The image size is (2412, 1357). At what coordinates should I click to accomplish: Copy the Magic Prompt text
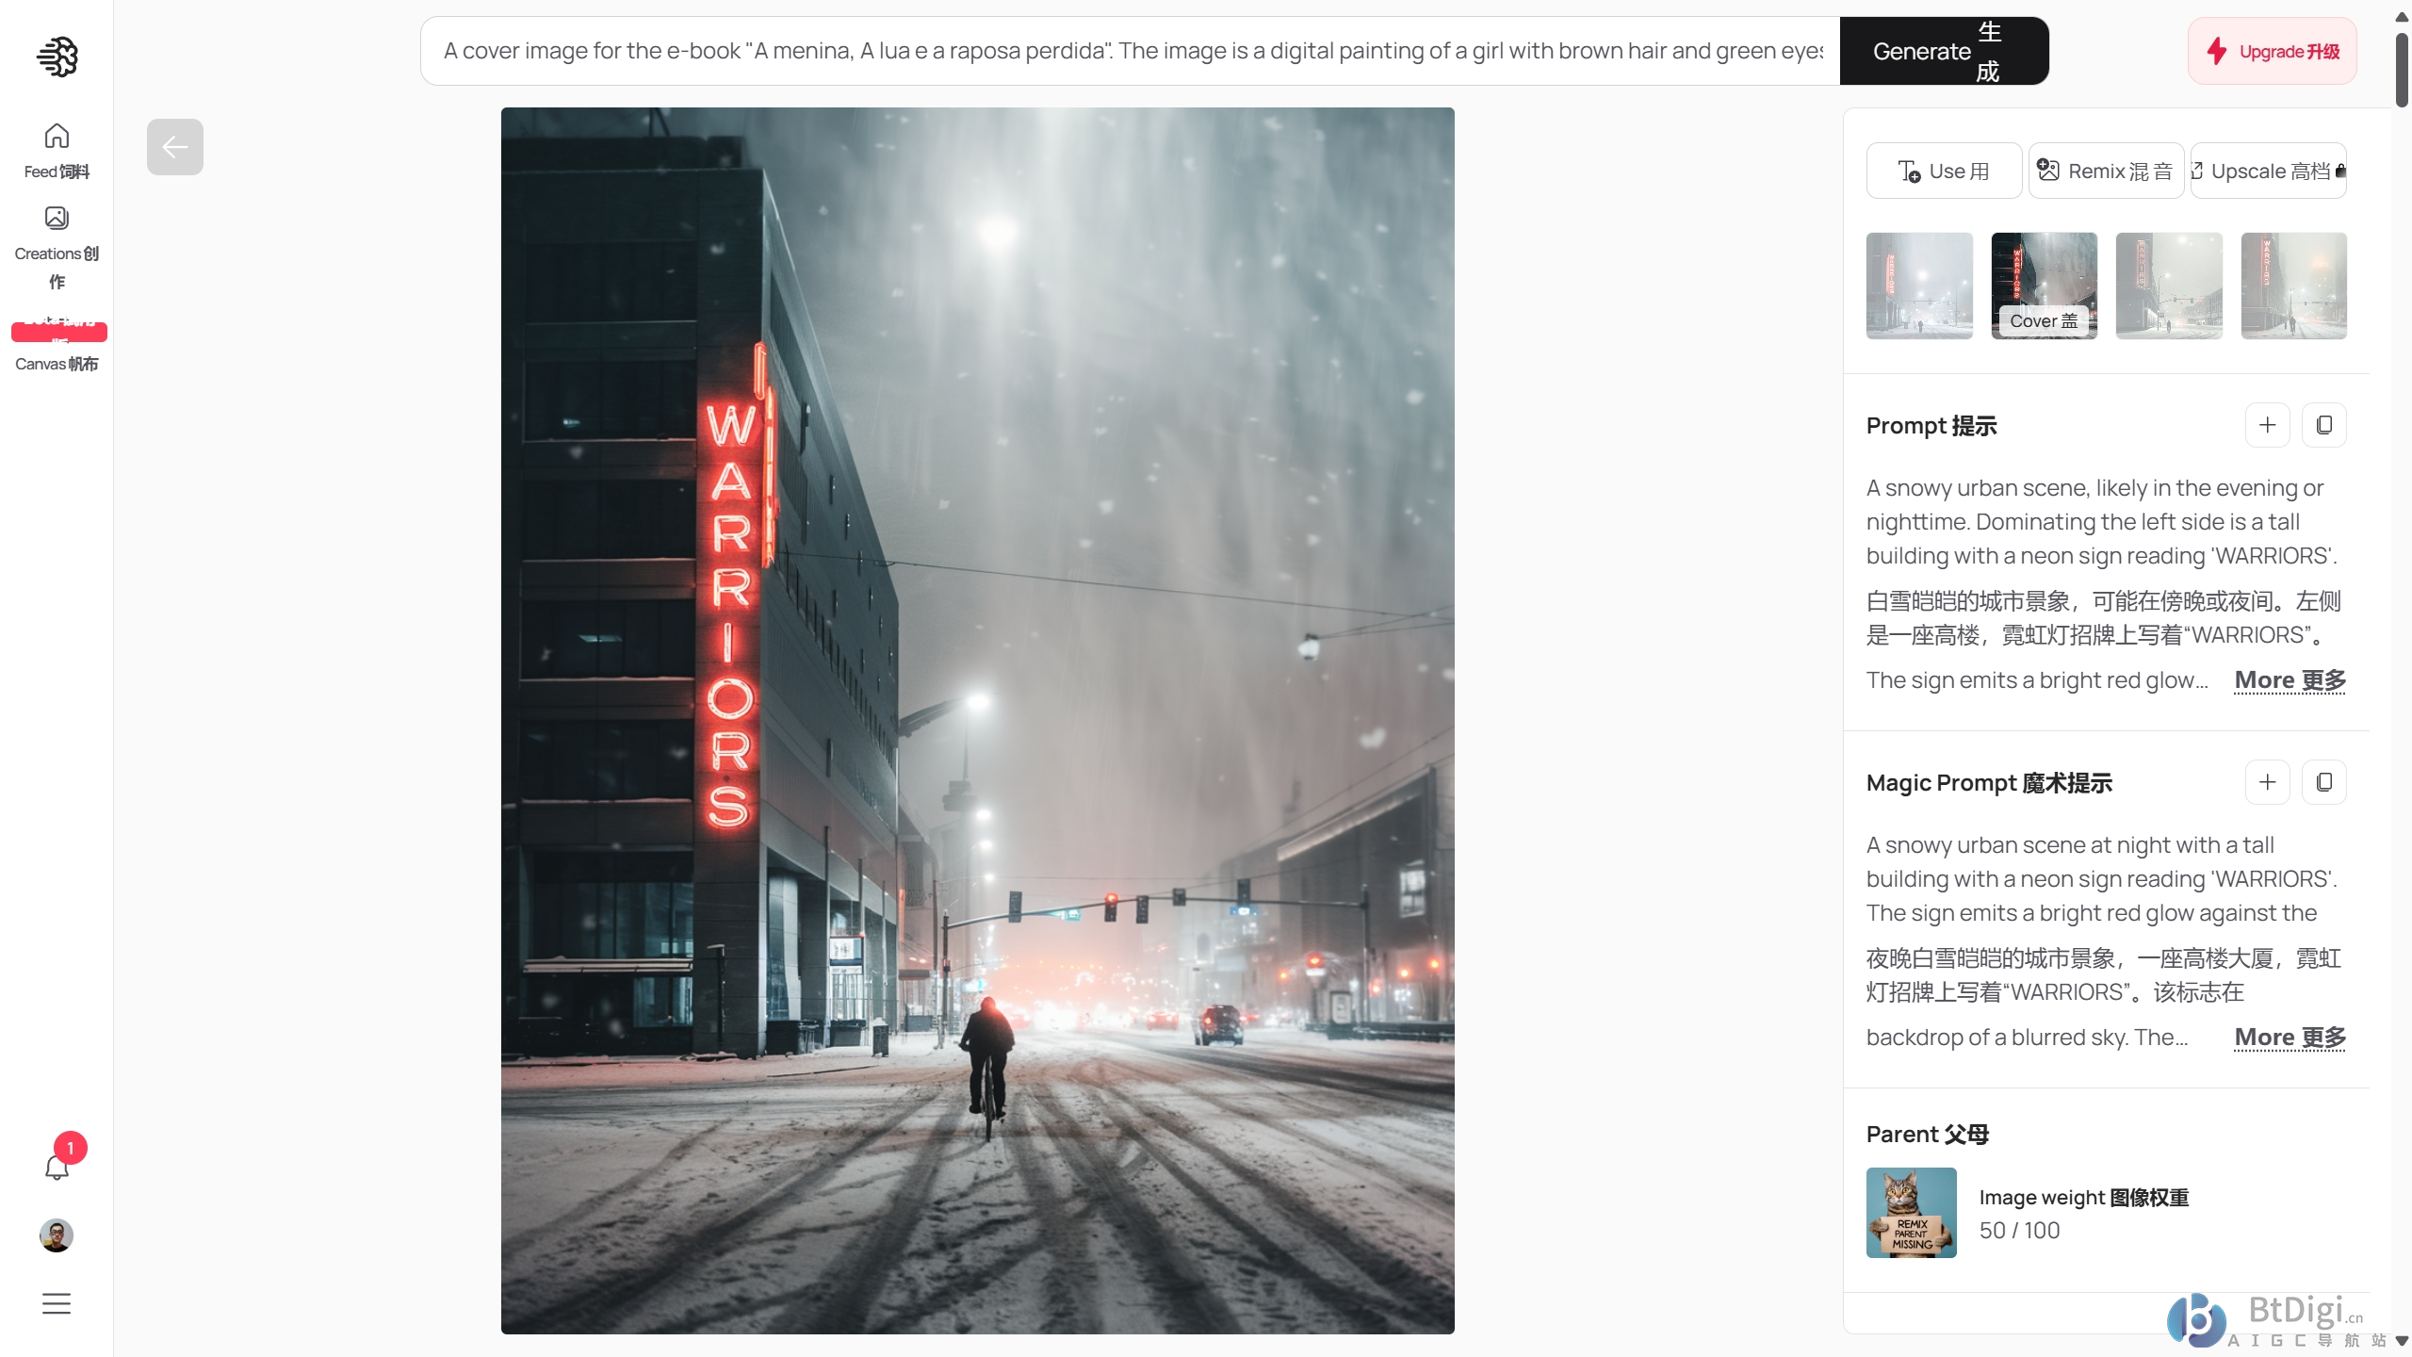[x=2323, y=782]
